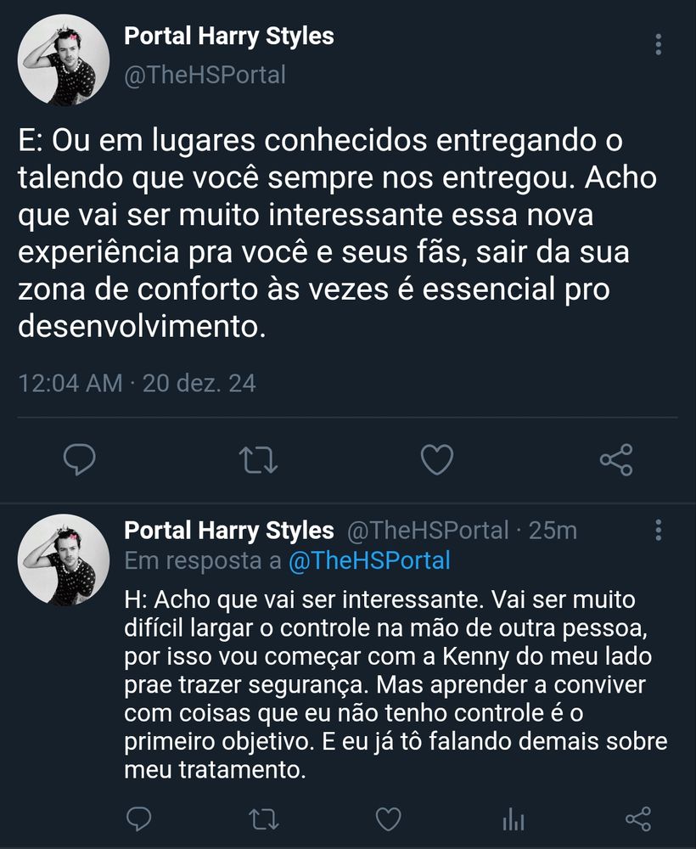Viewport: 696px width, 849px height.
Task: Open profile picture on main tweet
Action: tap(65, 60)
